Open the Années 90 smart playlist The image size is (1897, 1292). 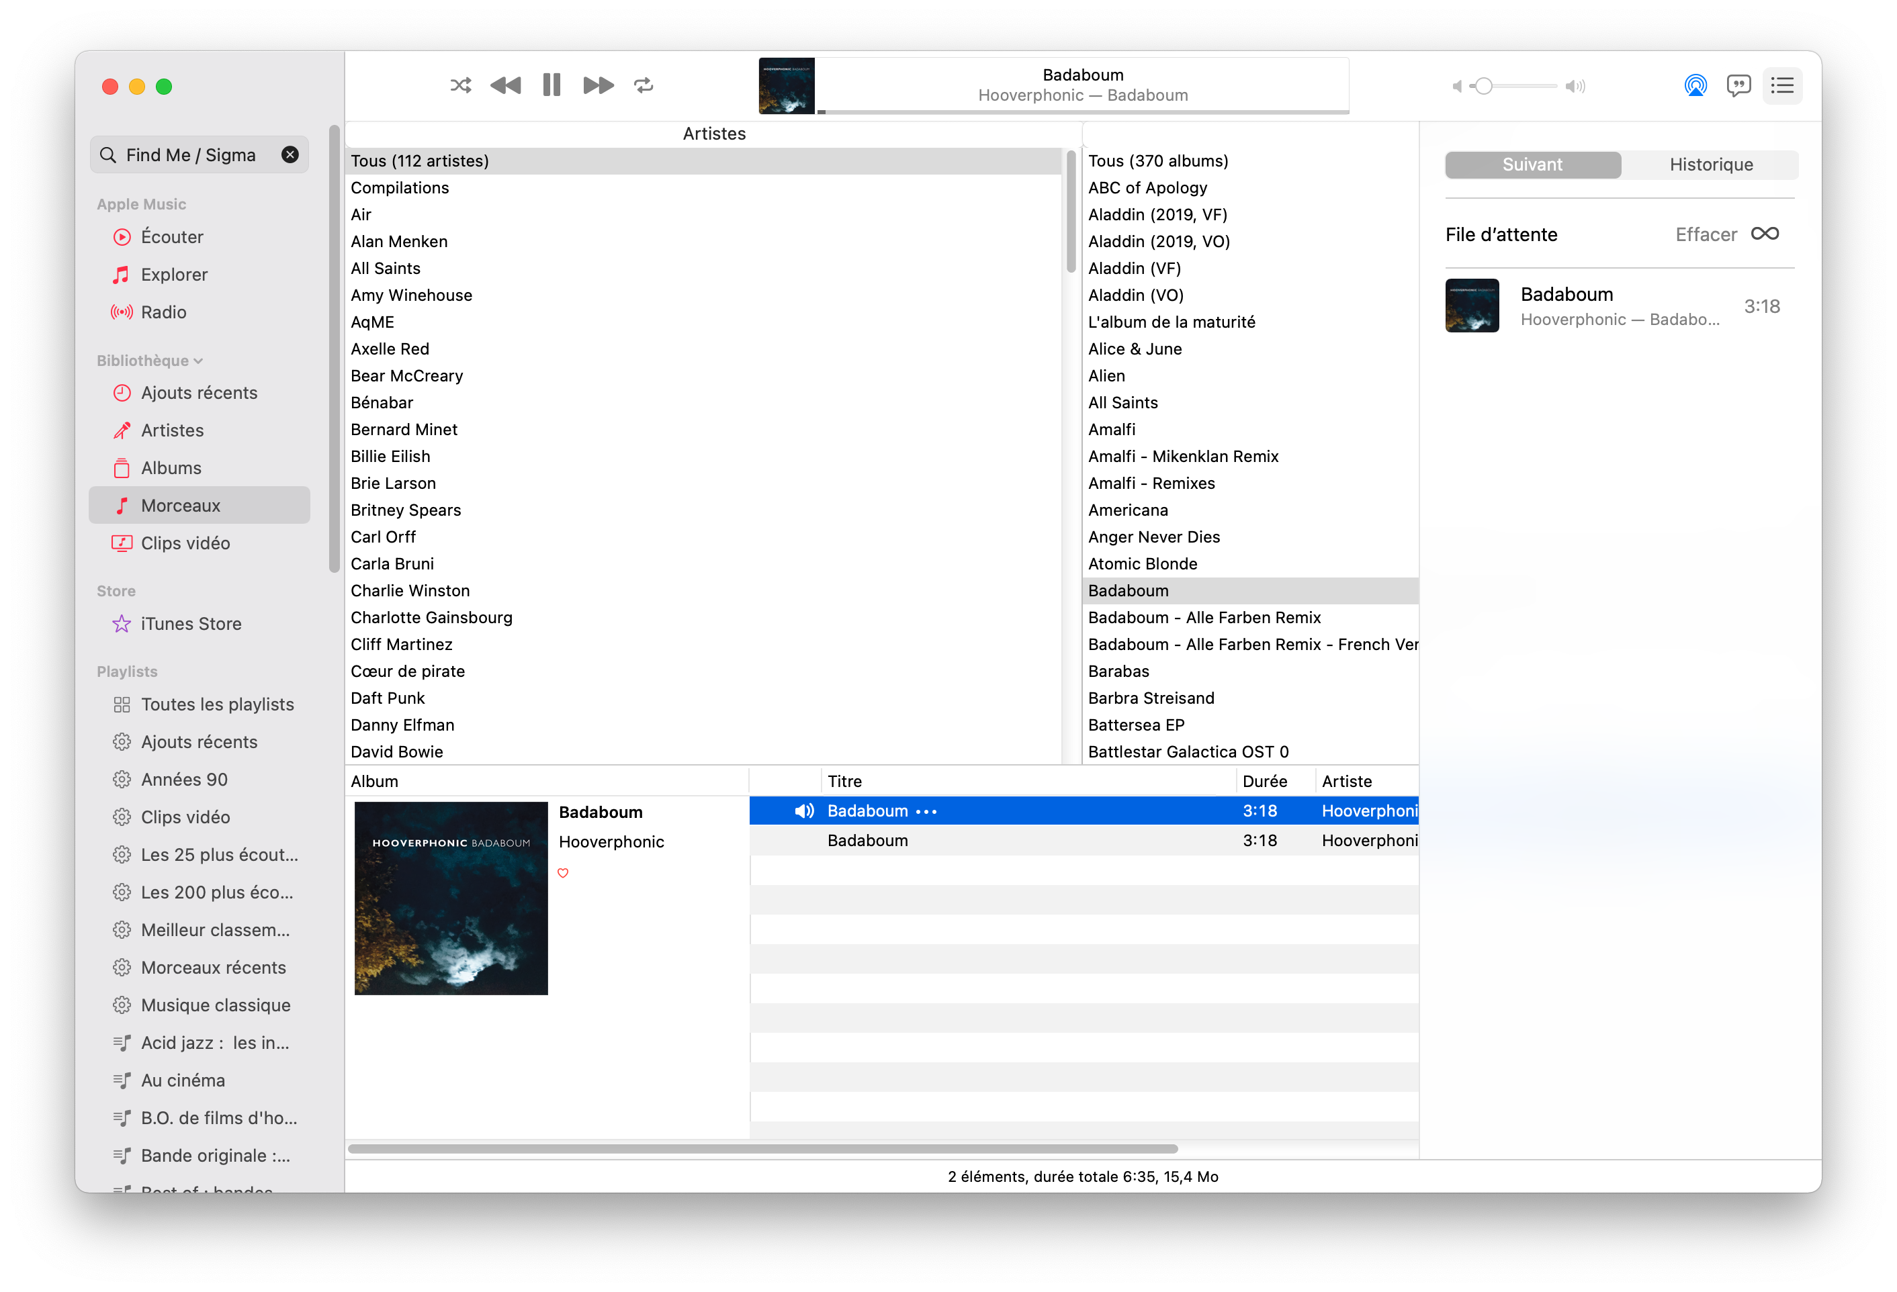[x=199, y=780]
